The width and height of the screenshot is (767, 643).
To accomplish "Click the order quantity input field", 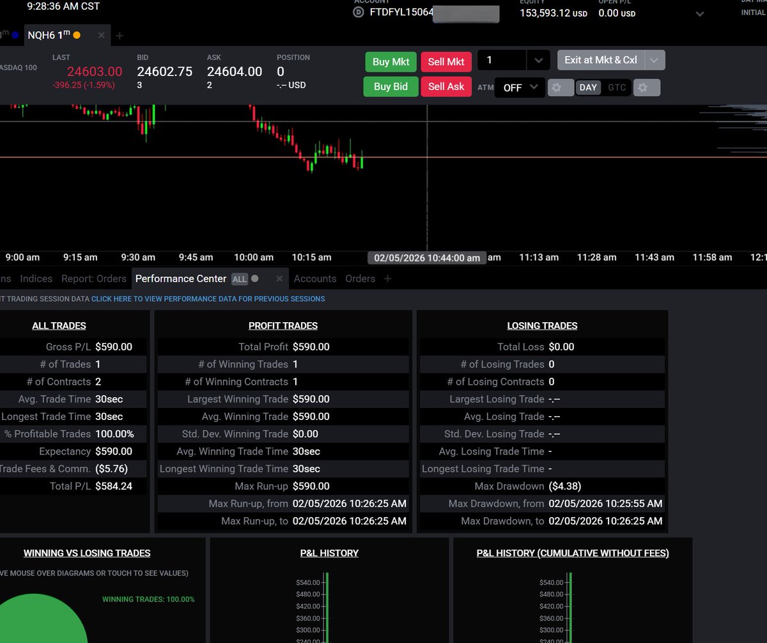I will pos(502,61).
